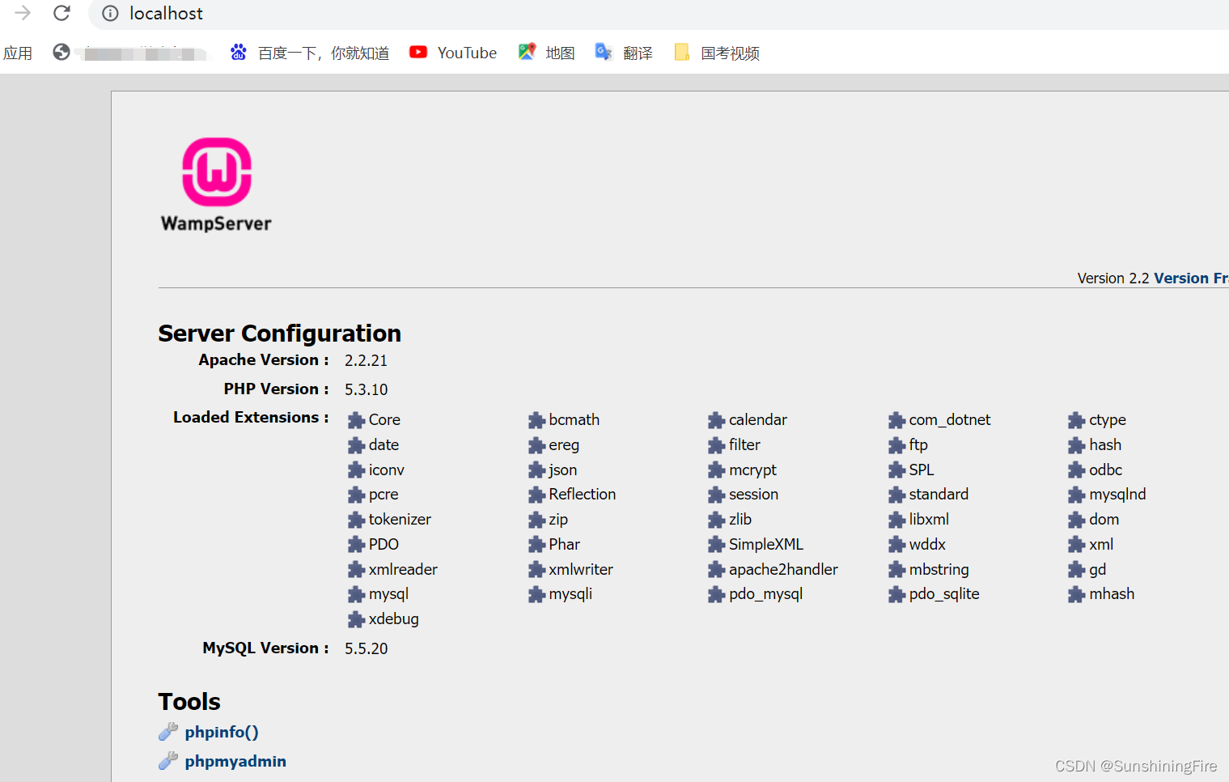Click the puzzle icon next to pdo_mysql
Image resolution: width=1229 pixels, height=782 pixels.
(x=716, y=594)
